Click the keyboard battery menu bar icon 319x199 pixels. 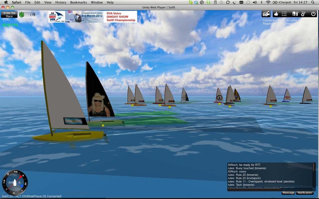point(241,2)
